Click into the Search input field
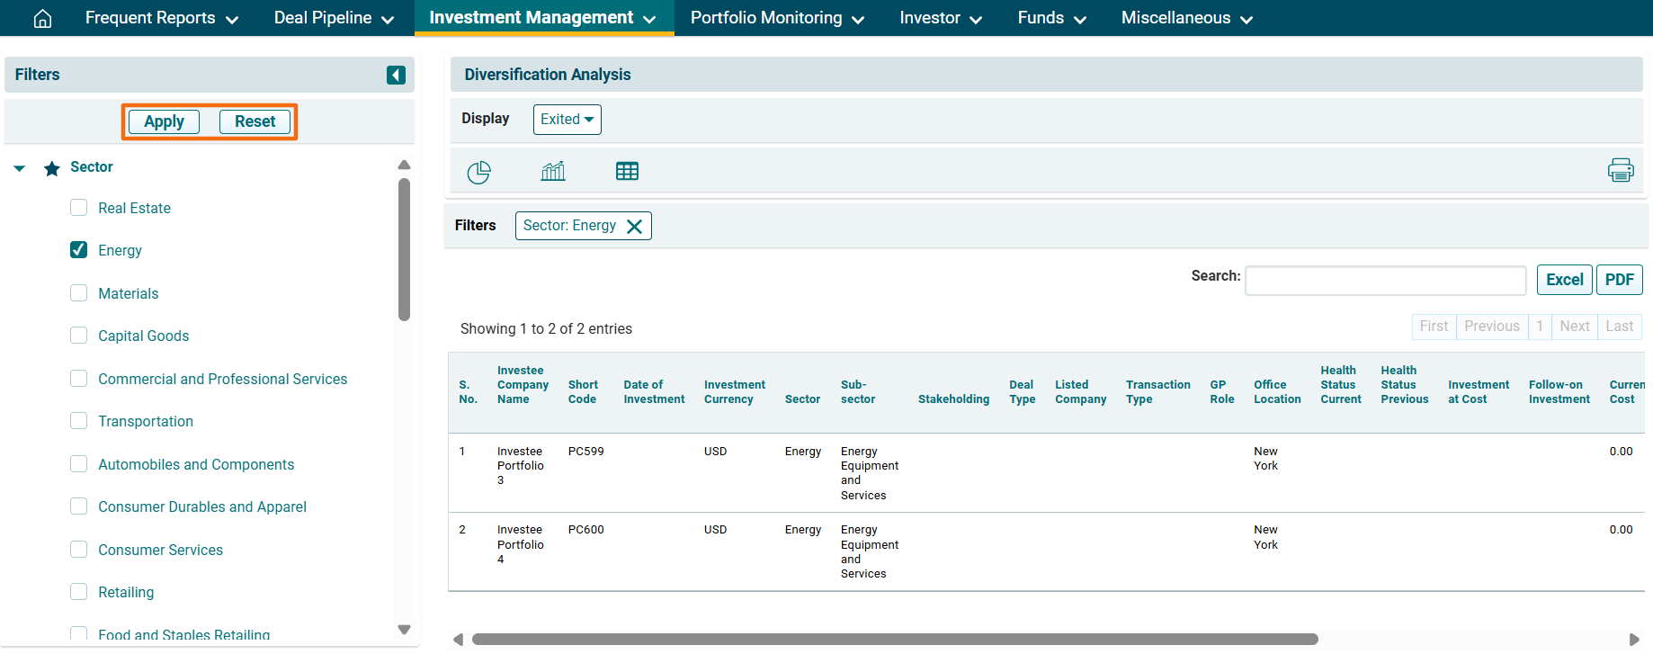The image size is (1653, 672). 1385,281
